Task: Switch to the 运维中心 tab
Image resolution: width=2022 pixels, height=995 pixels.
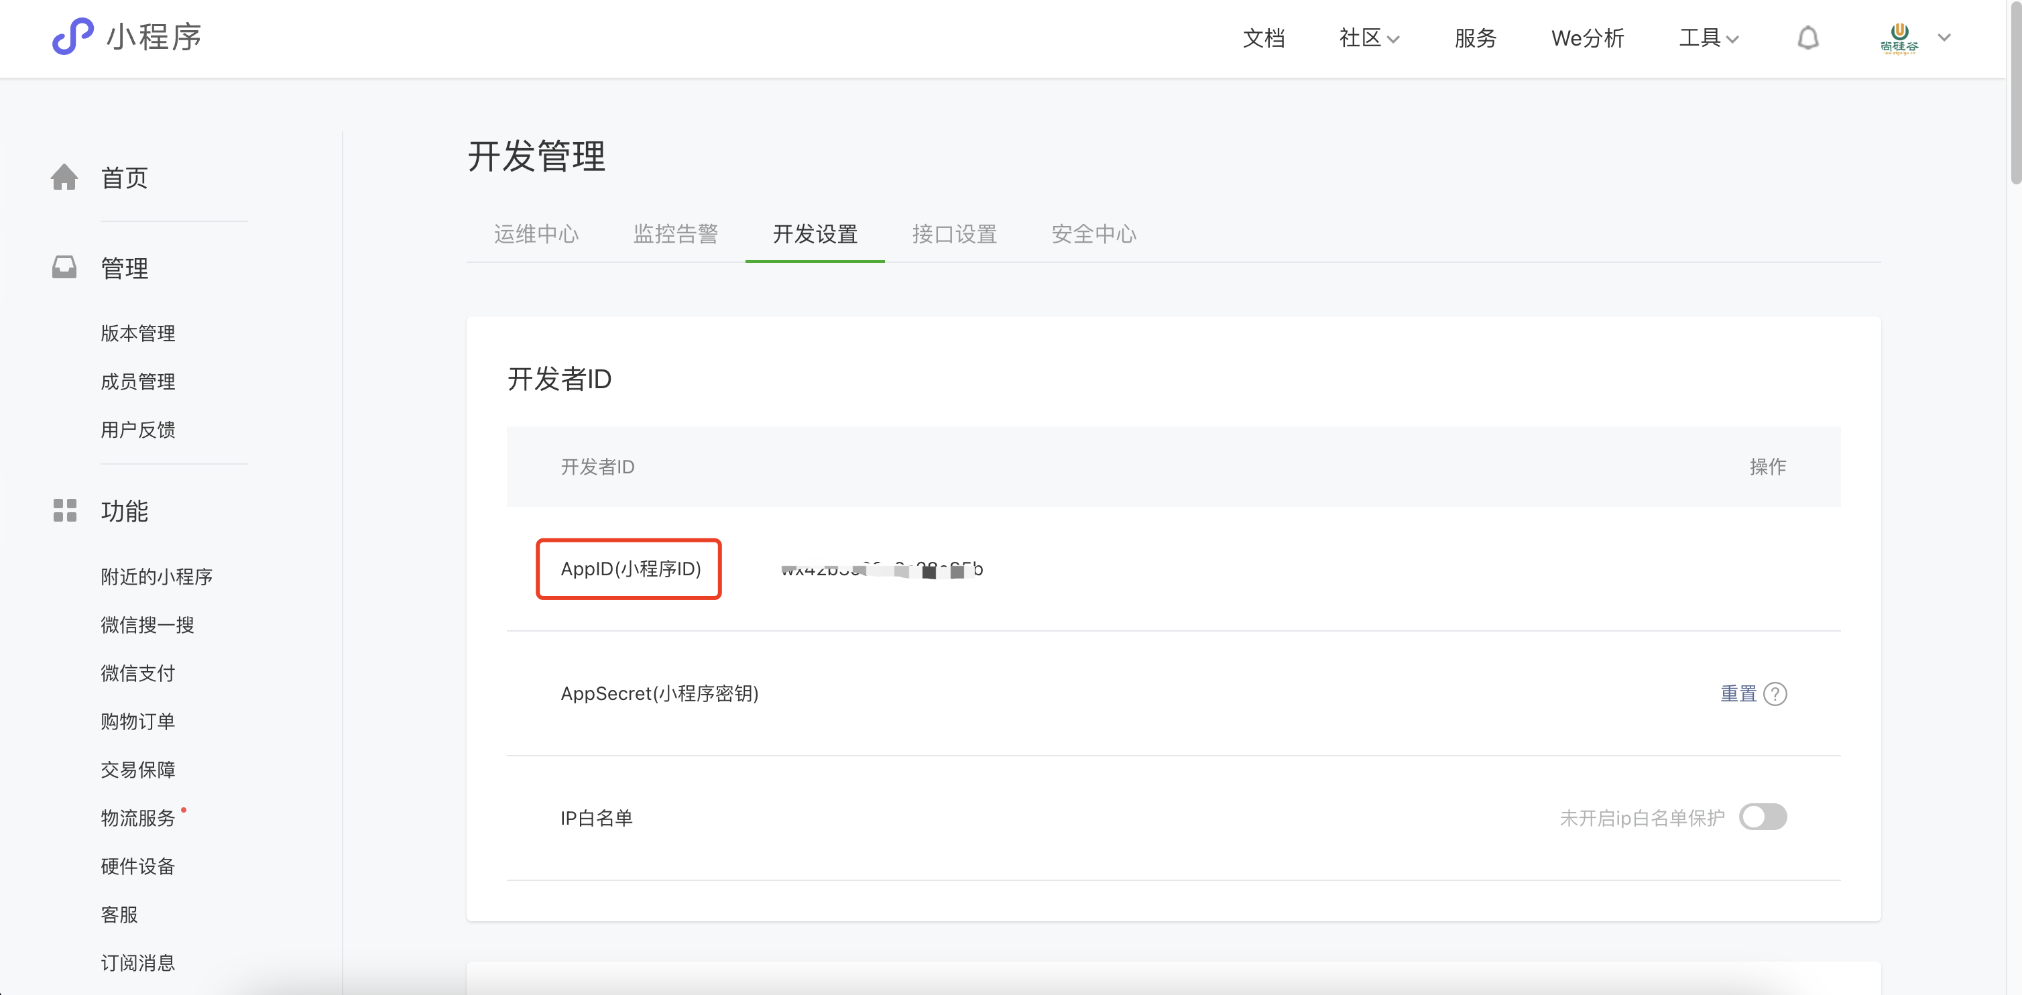Action: (536, 234)
